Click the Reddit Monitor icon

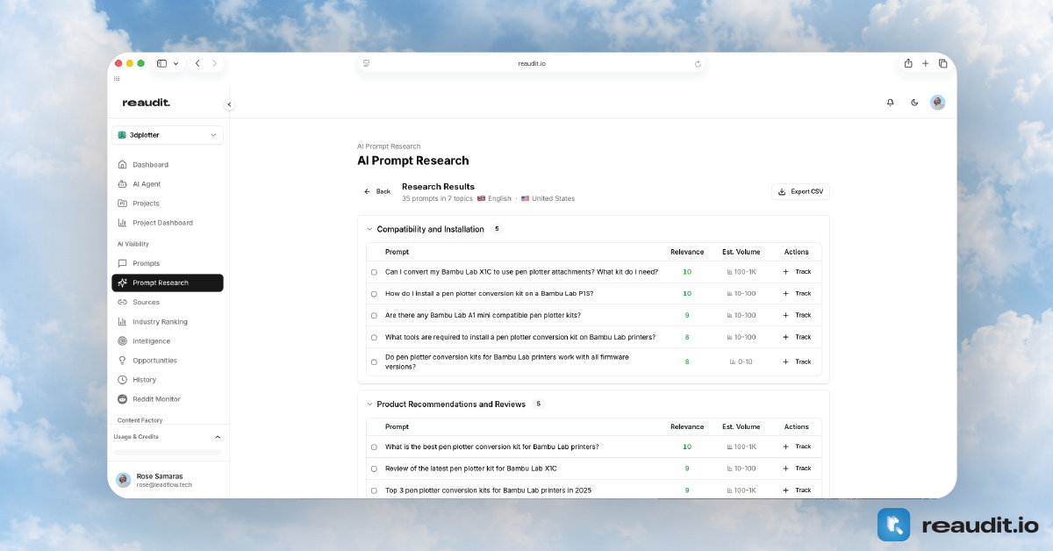point(123,398)
